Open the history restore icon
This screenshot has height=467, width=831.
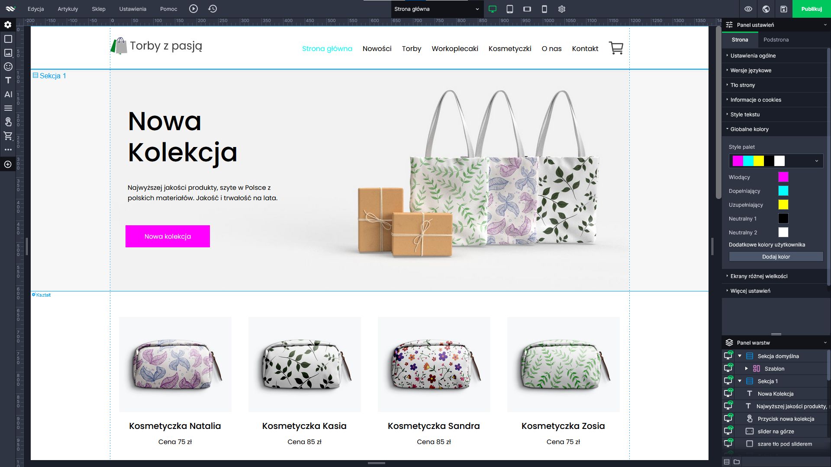tap(213, 9)
